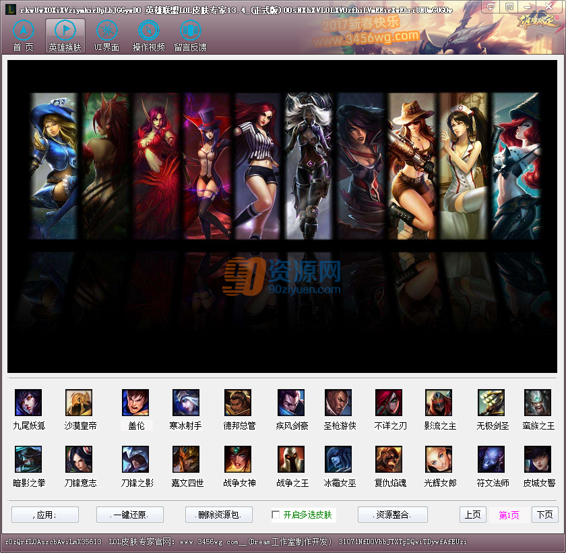Choose the 刀锋之影 champion portrait
The width and height of the screenshot is (566, 553).
135,459
